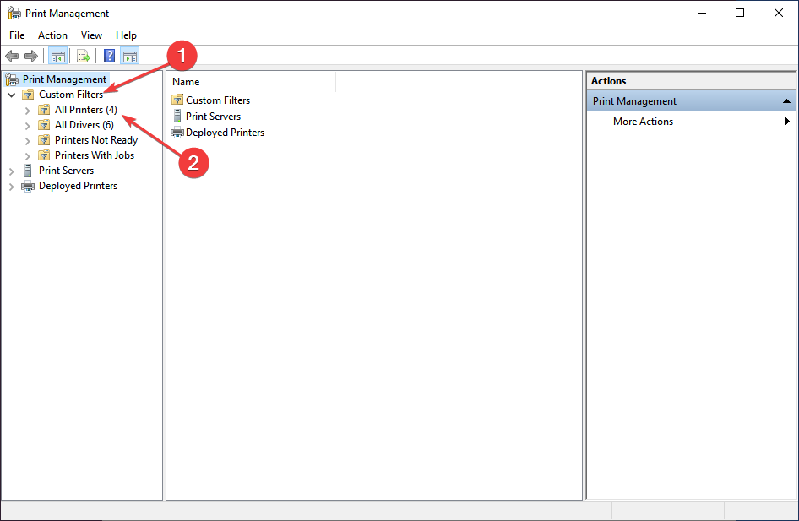799x521 pixels.
Task: Minimize the Print Management window
Action: click(702, 13)
